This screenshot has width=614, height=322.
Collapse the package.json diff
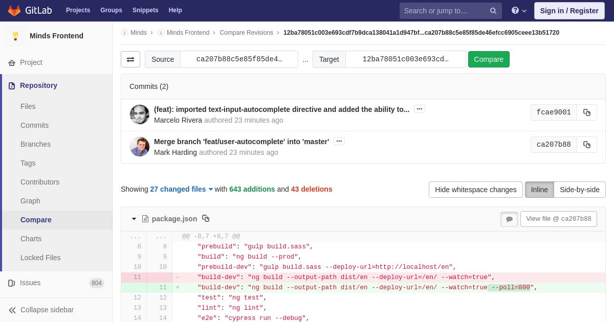[134, 219]
